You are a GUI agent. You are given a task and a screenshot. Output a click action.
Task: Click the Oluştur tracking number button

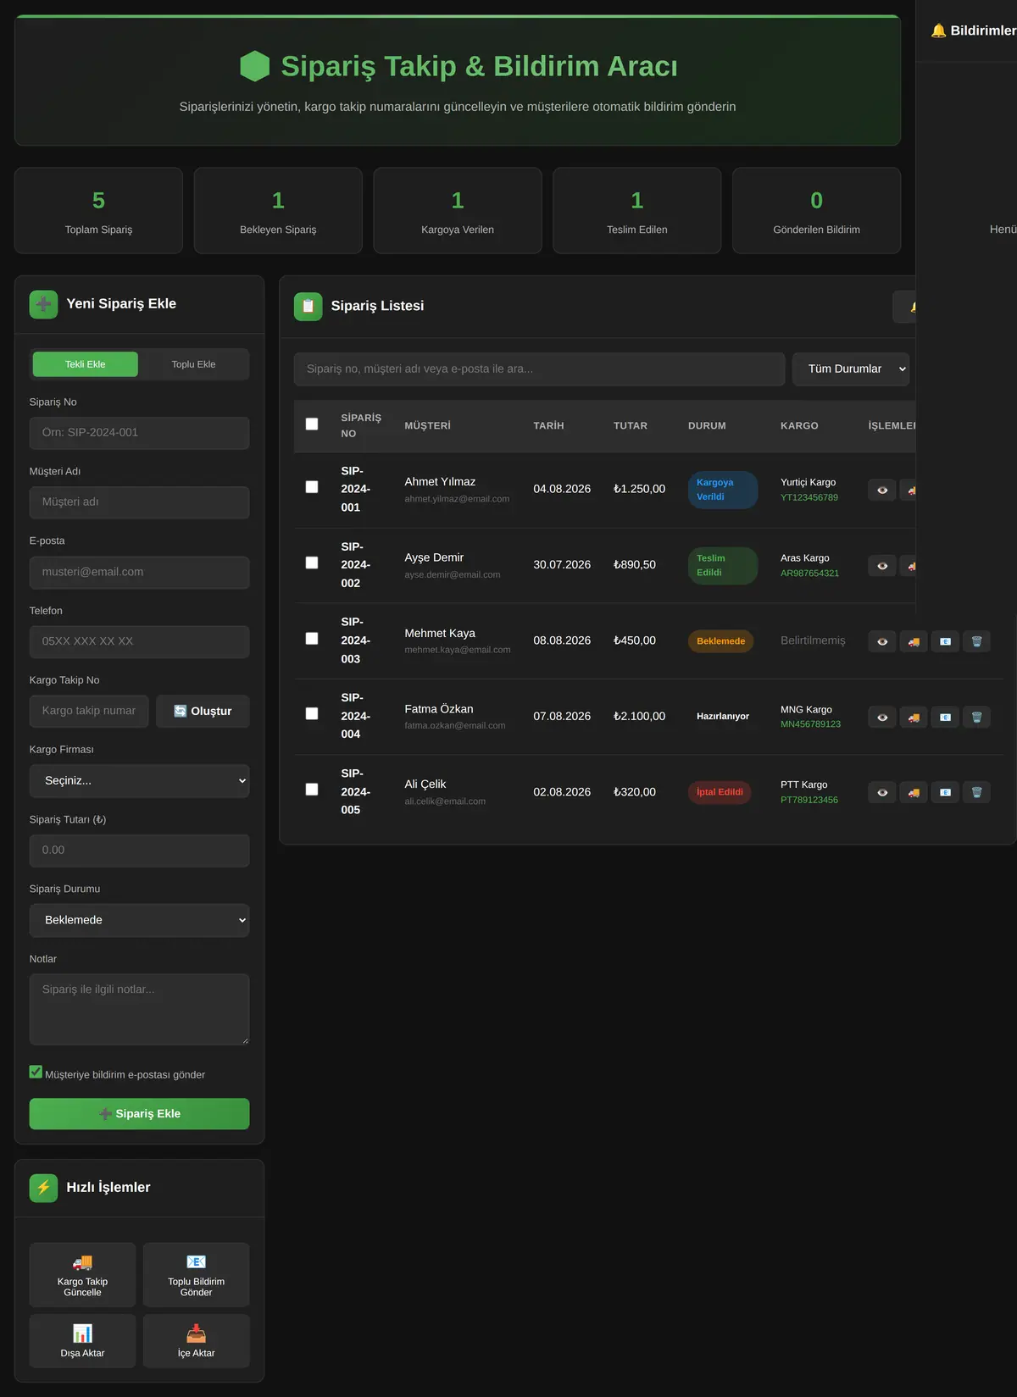click(x=203, y=711)
